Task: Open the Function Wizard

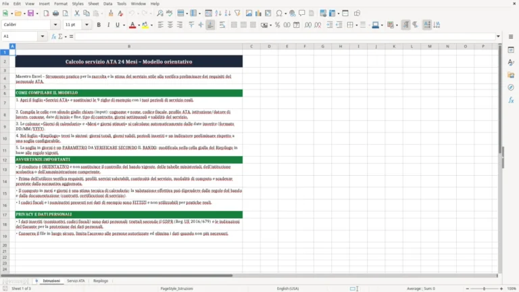Action: pyautogui.click(x=53, y=36)
